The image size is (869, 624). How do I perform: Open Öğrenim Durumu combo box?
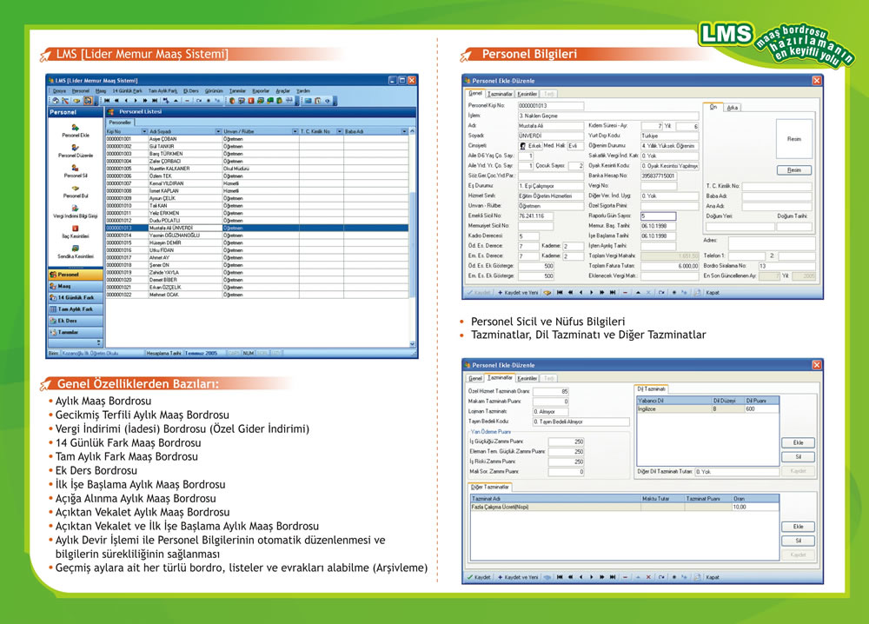click(x=669, y=146)
